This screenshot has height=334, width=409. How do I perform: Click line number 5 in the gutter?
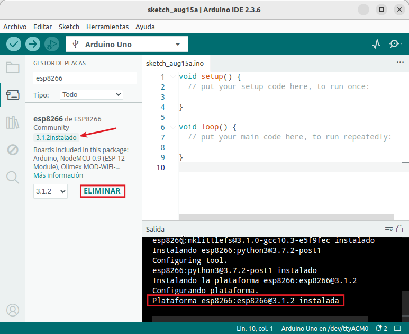[x=163, y=117]
